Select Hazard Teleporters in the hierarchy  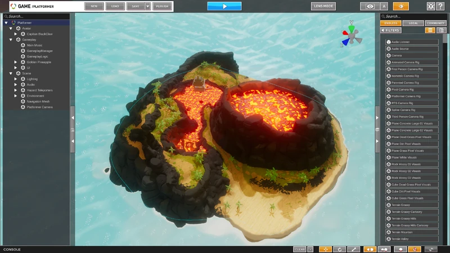pos(39,90)
